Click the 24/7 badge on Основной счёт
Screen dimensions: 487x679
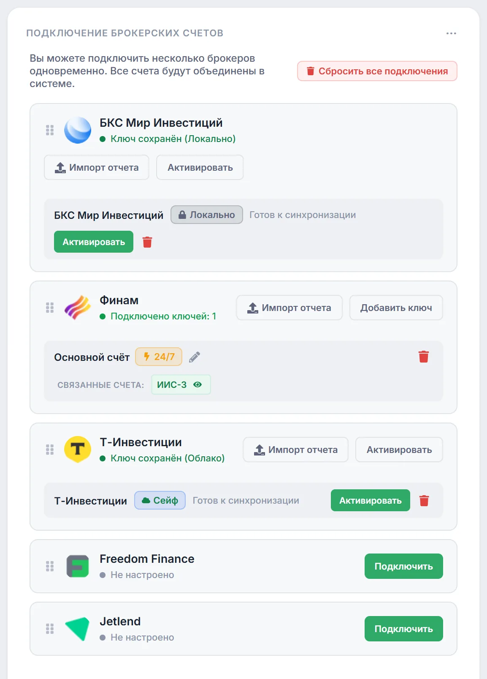(159, 357)
